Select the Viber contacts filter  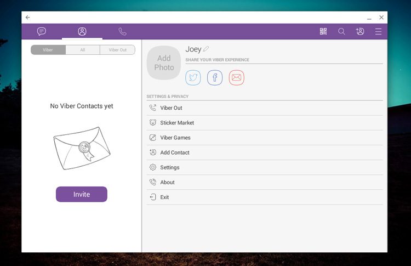[48, 50]
